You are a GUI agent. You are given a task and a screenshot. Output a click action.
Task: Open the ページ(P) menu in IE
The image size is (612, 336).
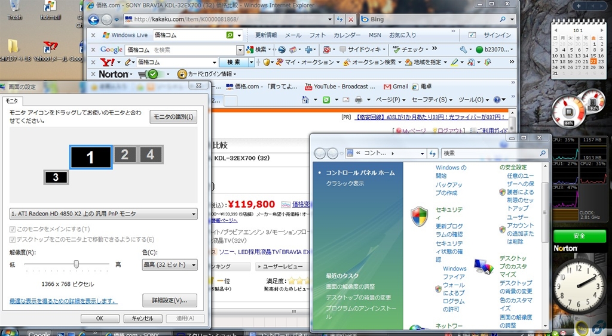click(391, 100)
